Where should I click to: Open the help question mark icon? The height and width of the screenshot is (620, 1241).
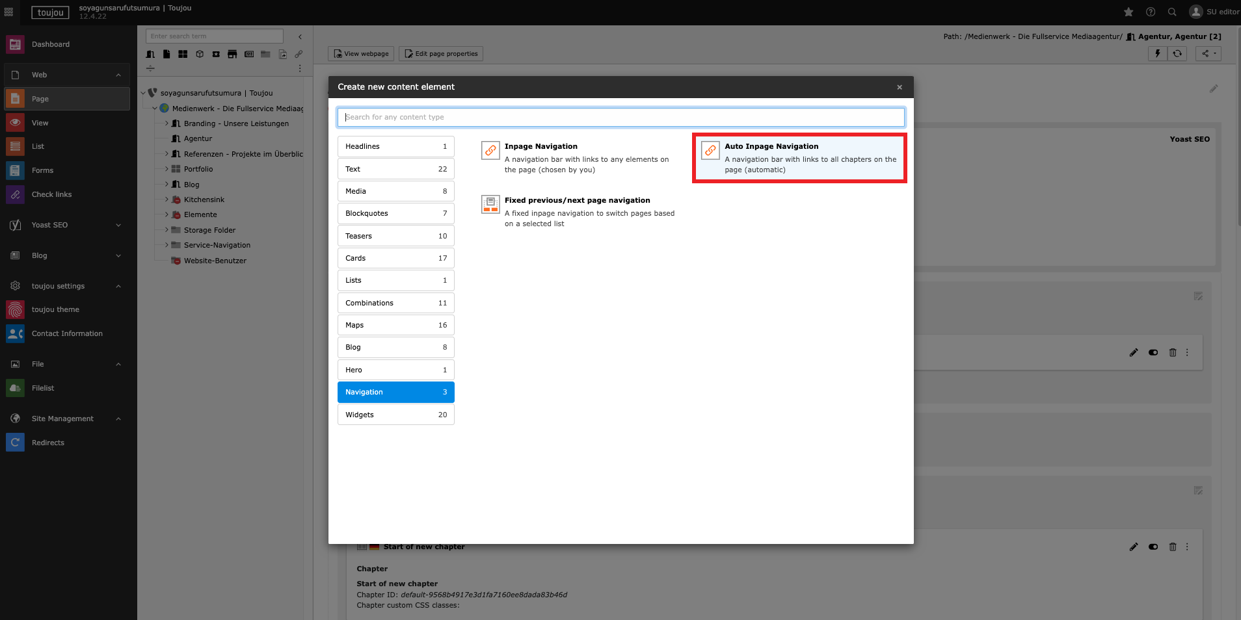(1151, 12)
